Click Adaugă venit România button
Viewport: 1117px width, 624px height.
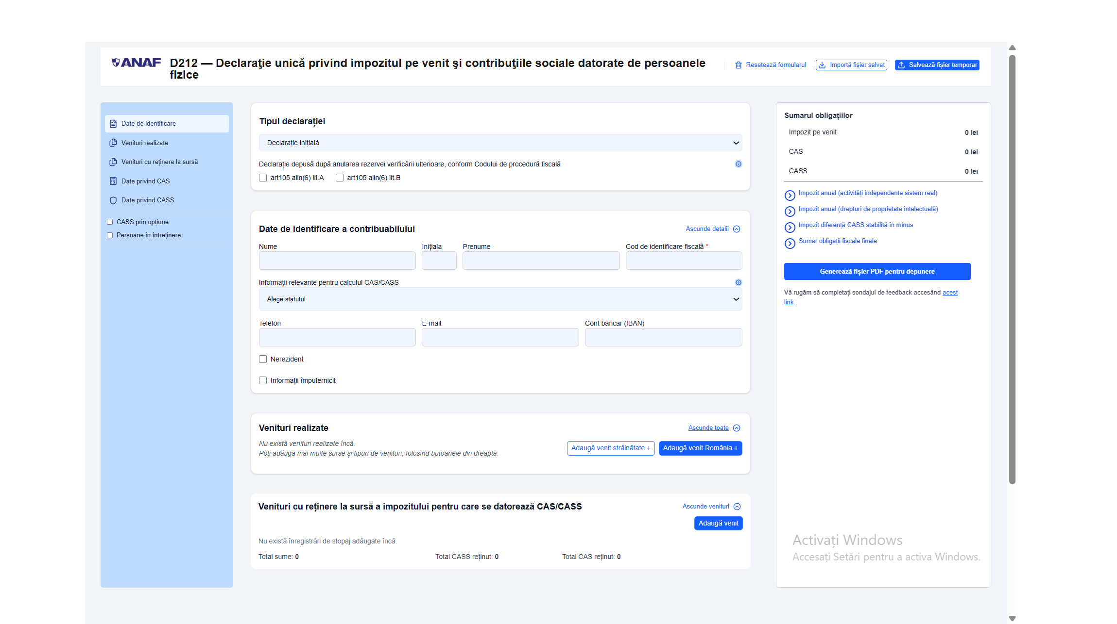[x=700, y=448]
